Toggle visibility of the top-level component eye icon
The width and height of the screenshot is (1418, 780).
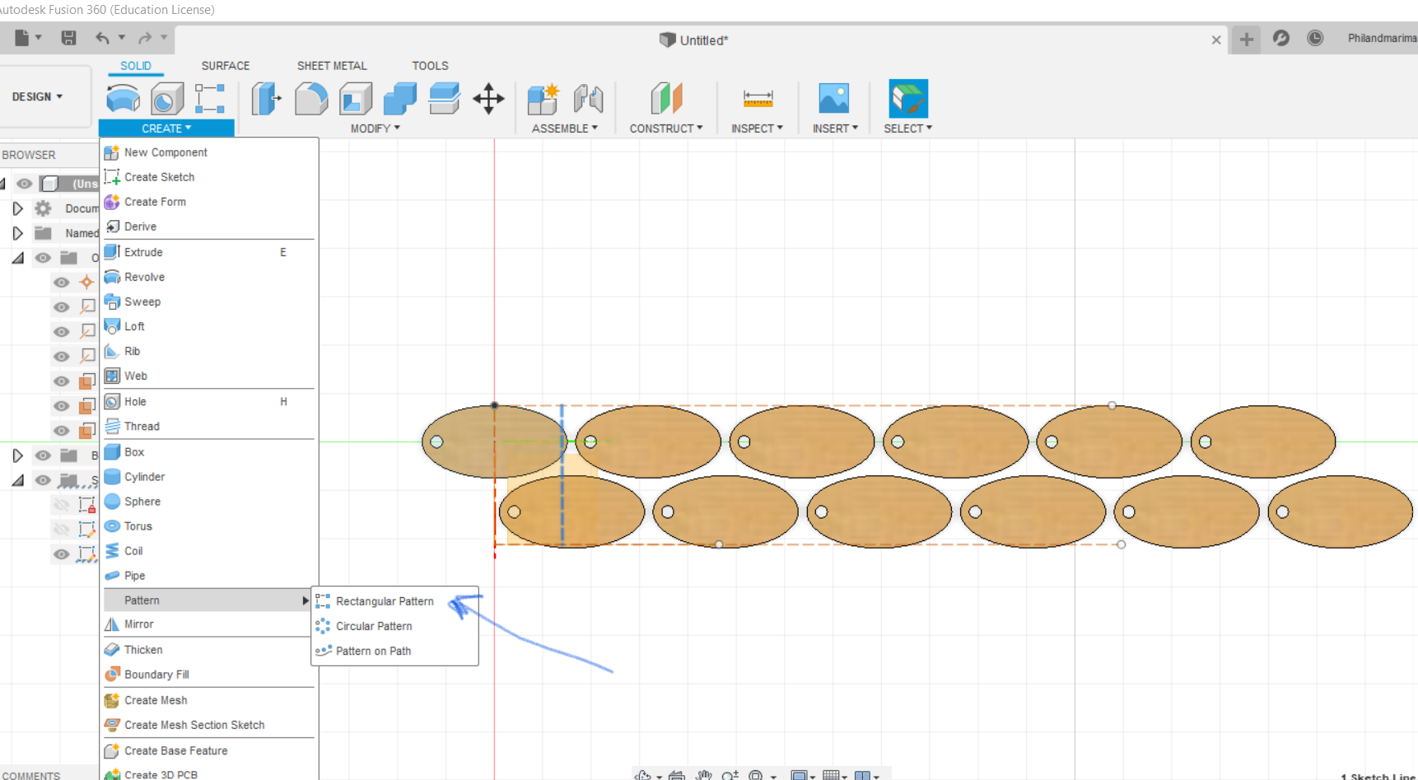click(x=24, y=183)
